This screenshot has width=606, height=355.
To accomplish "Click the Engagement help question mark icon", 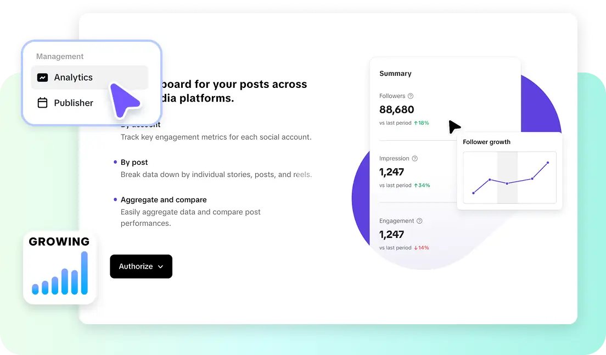I will coord(418,220).
